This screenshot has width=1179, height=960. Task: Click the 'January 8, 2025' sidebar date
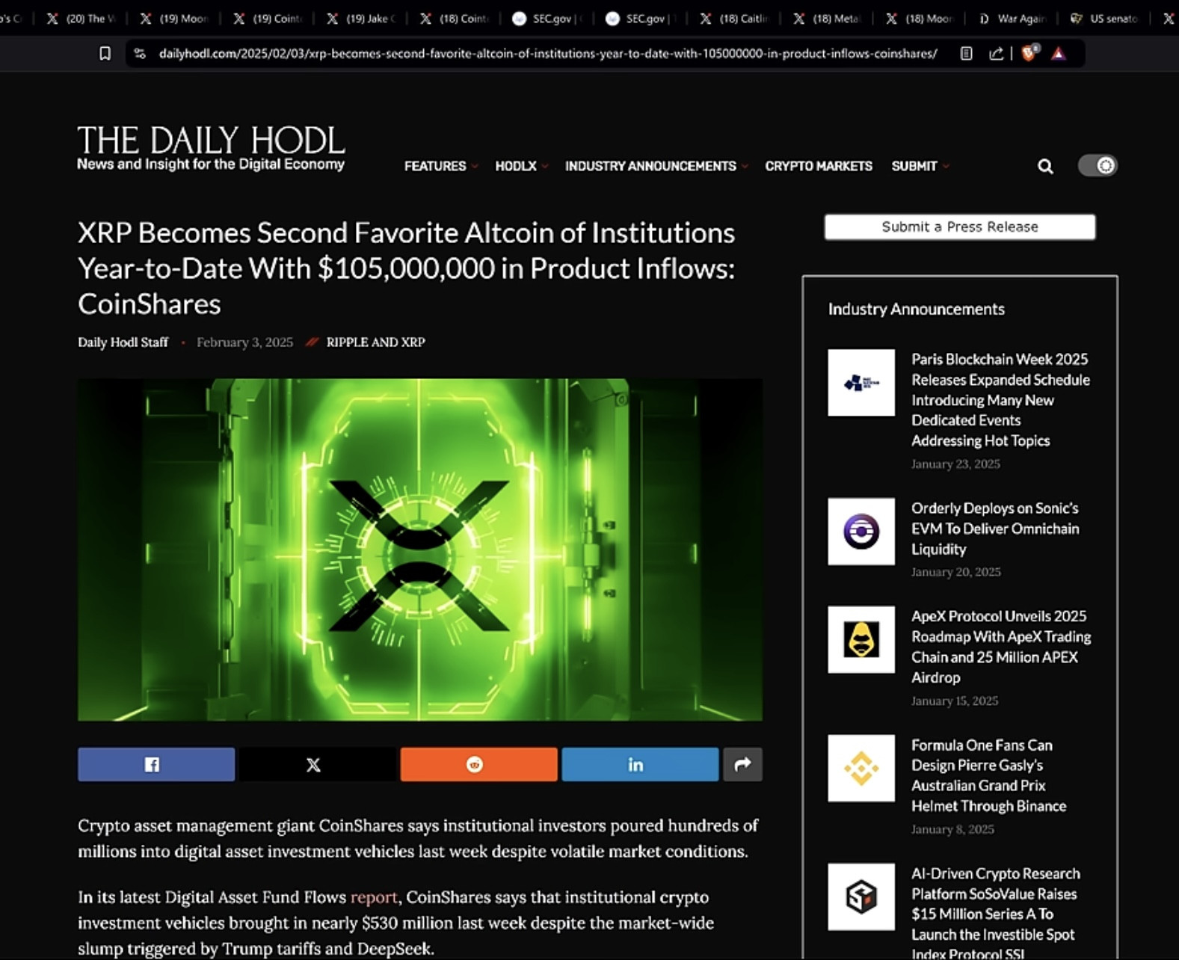(x=952, y=829)
